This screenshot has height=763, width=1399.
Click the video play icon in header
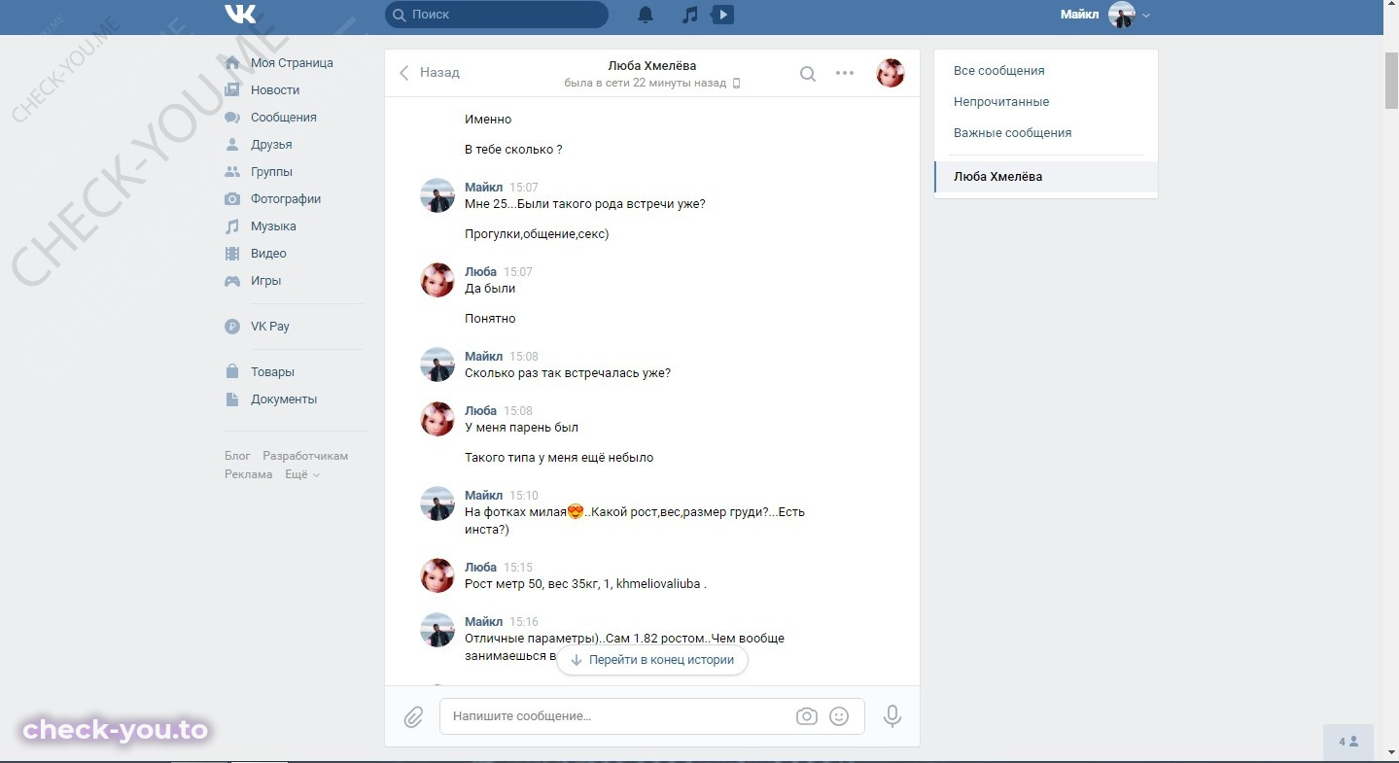[722, 15]
